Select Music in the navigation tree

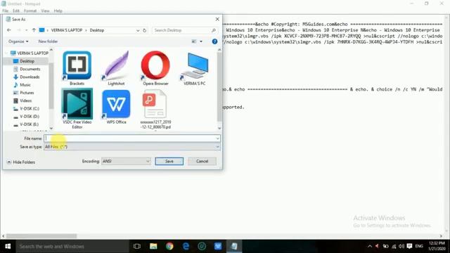pyautogui.click(x=22, y=85)
